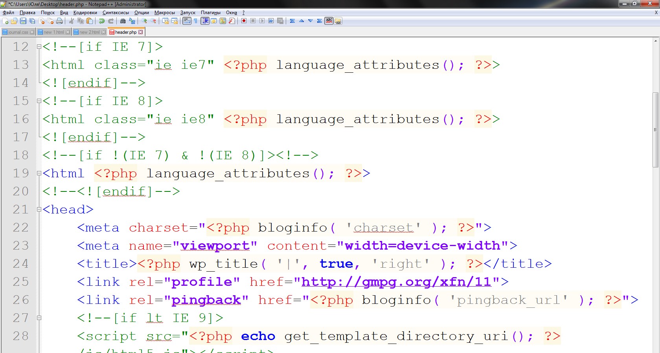The width and height of the screenshot is (660, 353).
Task: Open the ? help menu
Action: 243,13
